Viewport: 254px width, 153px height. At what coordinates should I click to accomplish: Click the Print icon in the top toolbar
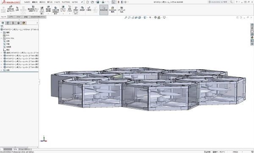tap(103, 2)
